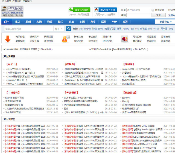175x153 pixels.
Task: Open the [代码库] section heading
Action: tap(129, 64)
